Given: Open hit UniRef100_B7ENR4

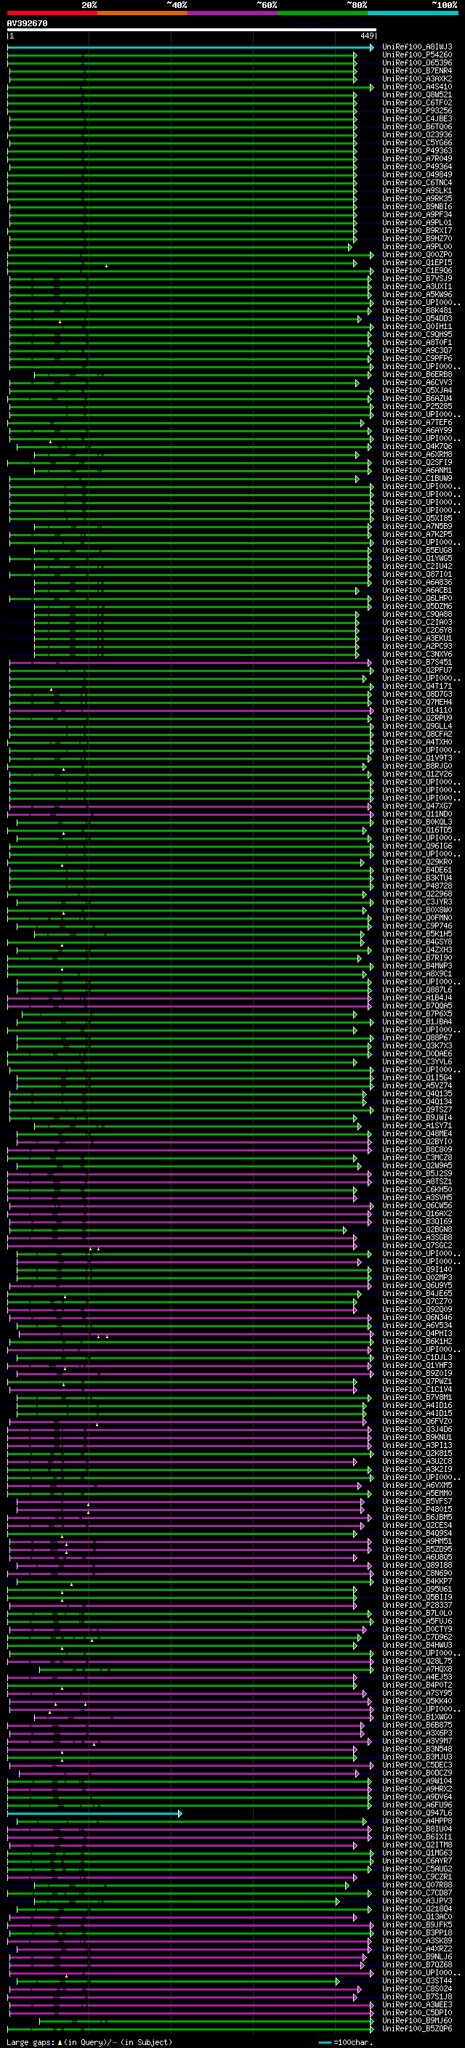Looking at the screenshot, I should click(416, 70).
